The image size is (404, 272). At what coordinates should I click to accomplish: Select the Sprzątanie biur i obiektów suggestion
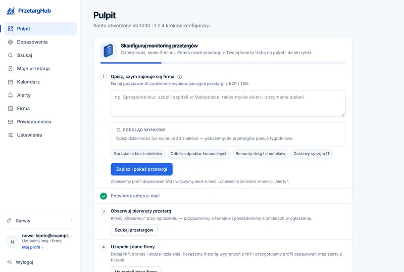(138, 154)
